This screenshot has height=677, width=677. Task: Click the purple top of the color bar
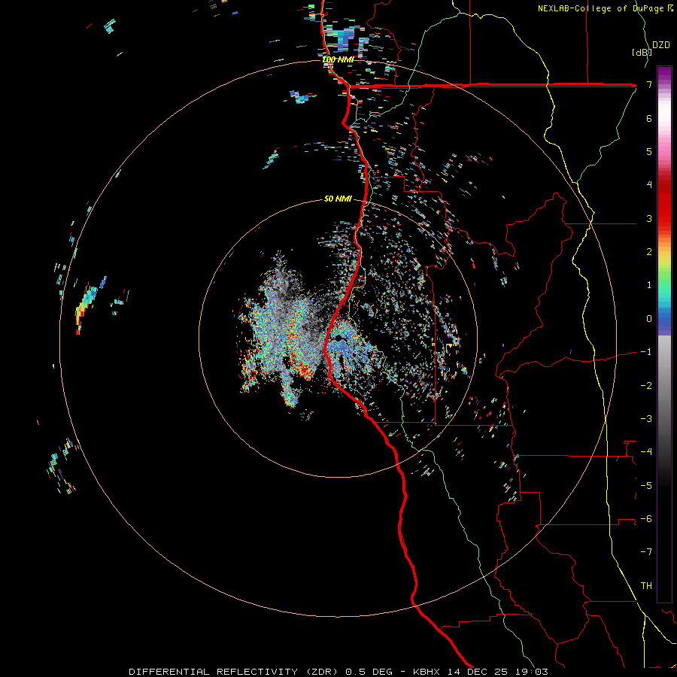pyautogui.click(x=664, y=71)
